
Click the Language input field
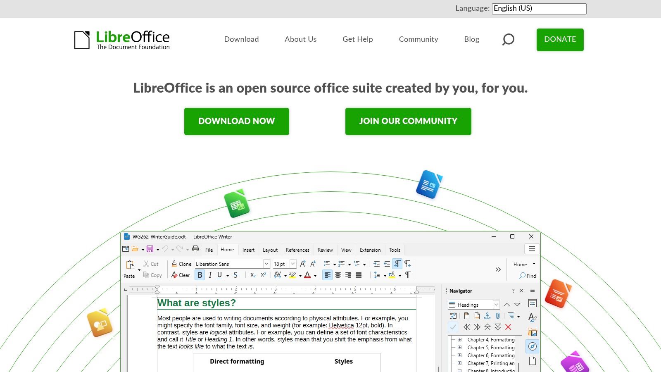pos(539,9)
